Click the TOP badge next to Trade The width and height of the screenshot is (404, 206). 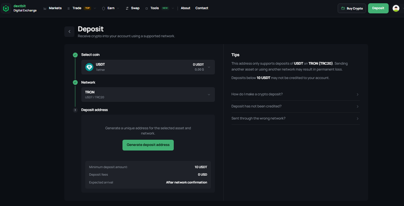[88, 8]
